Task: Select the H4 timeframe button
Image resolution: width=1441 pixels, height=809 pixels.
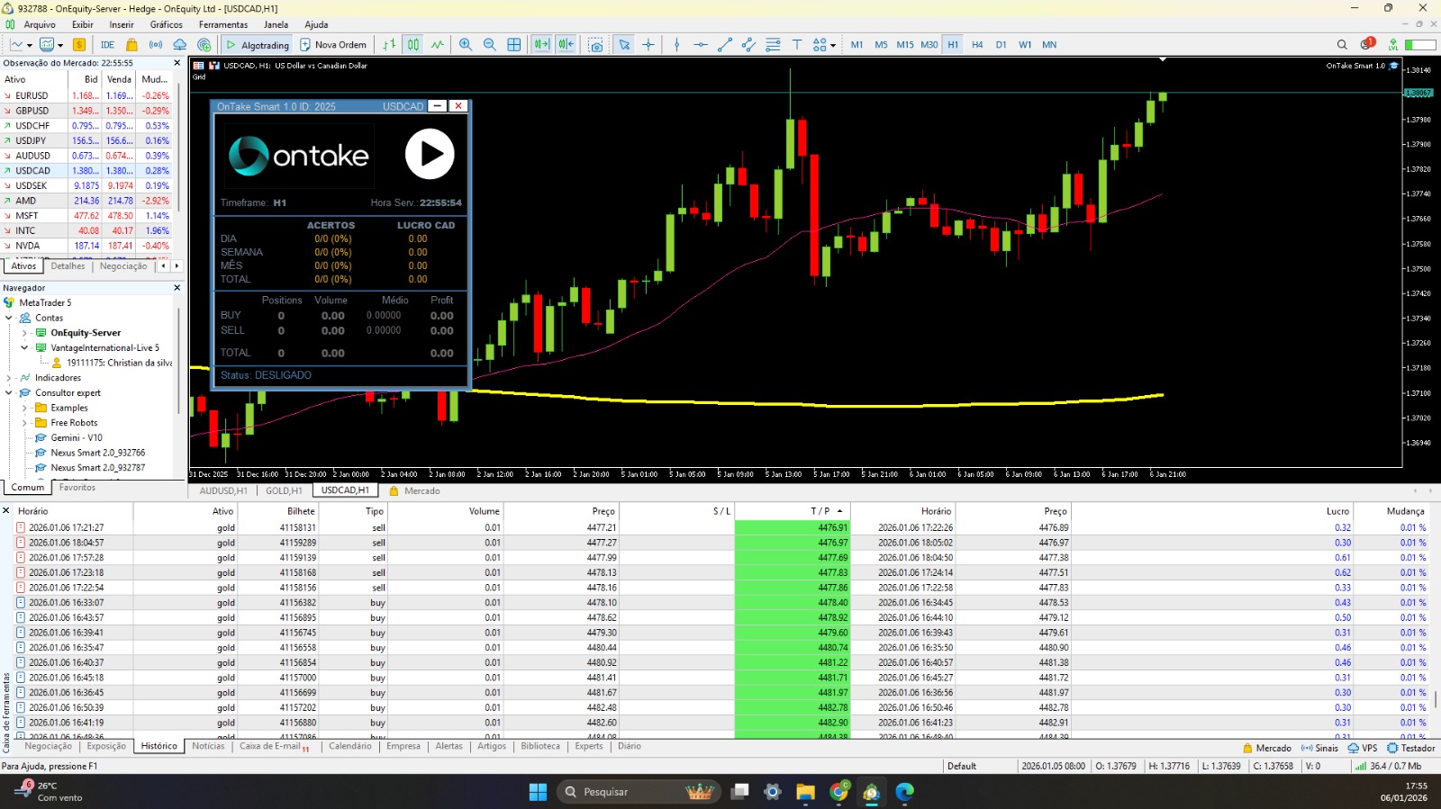Action: (977, 45)
